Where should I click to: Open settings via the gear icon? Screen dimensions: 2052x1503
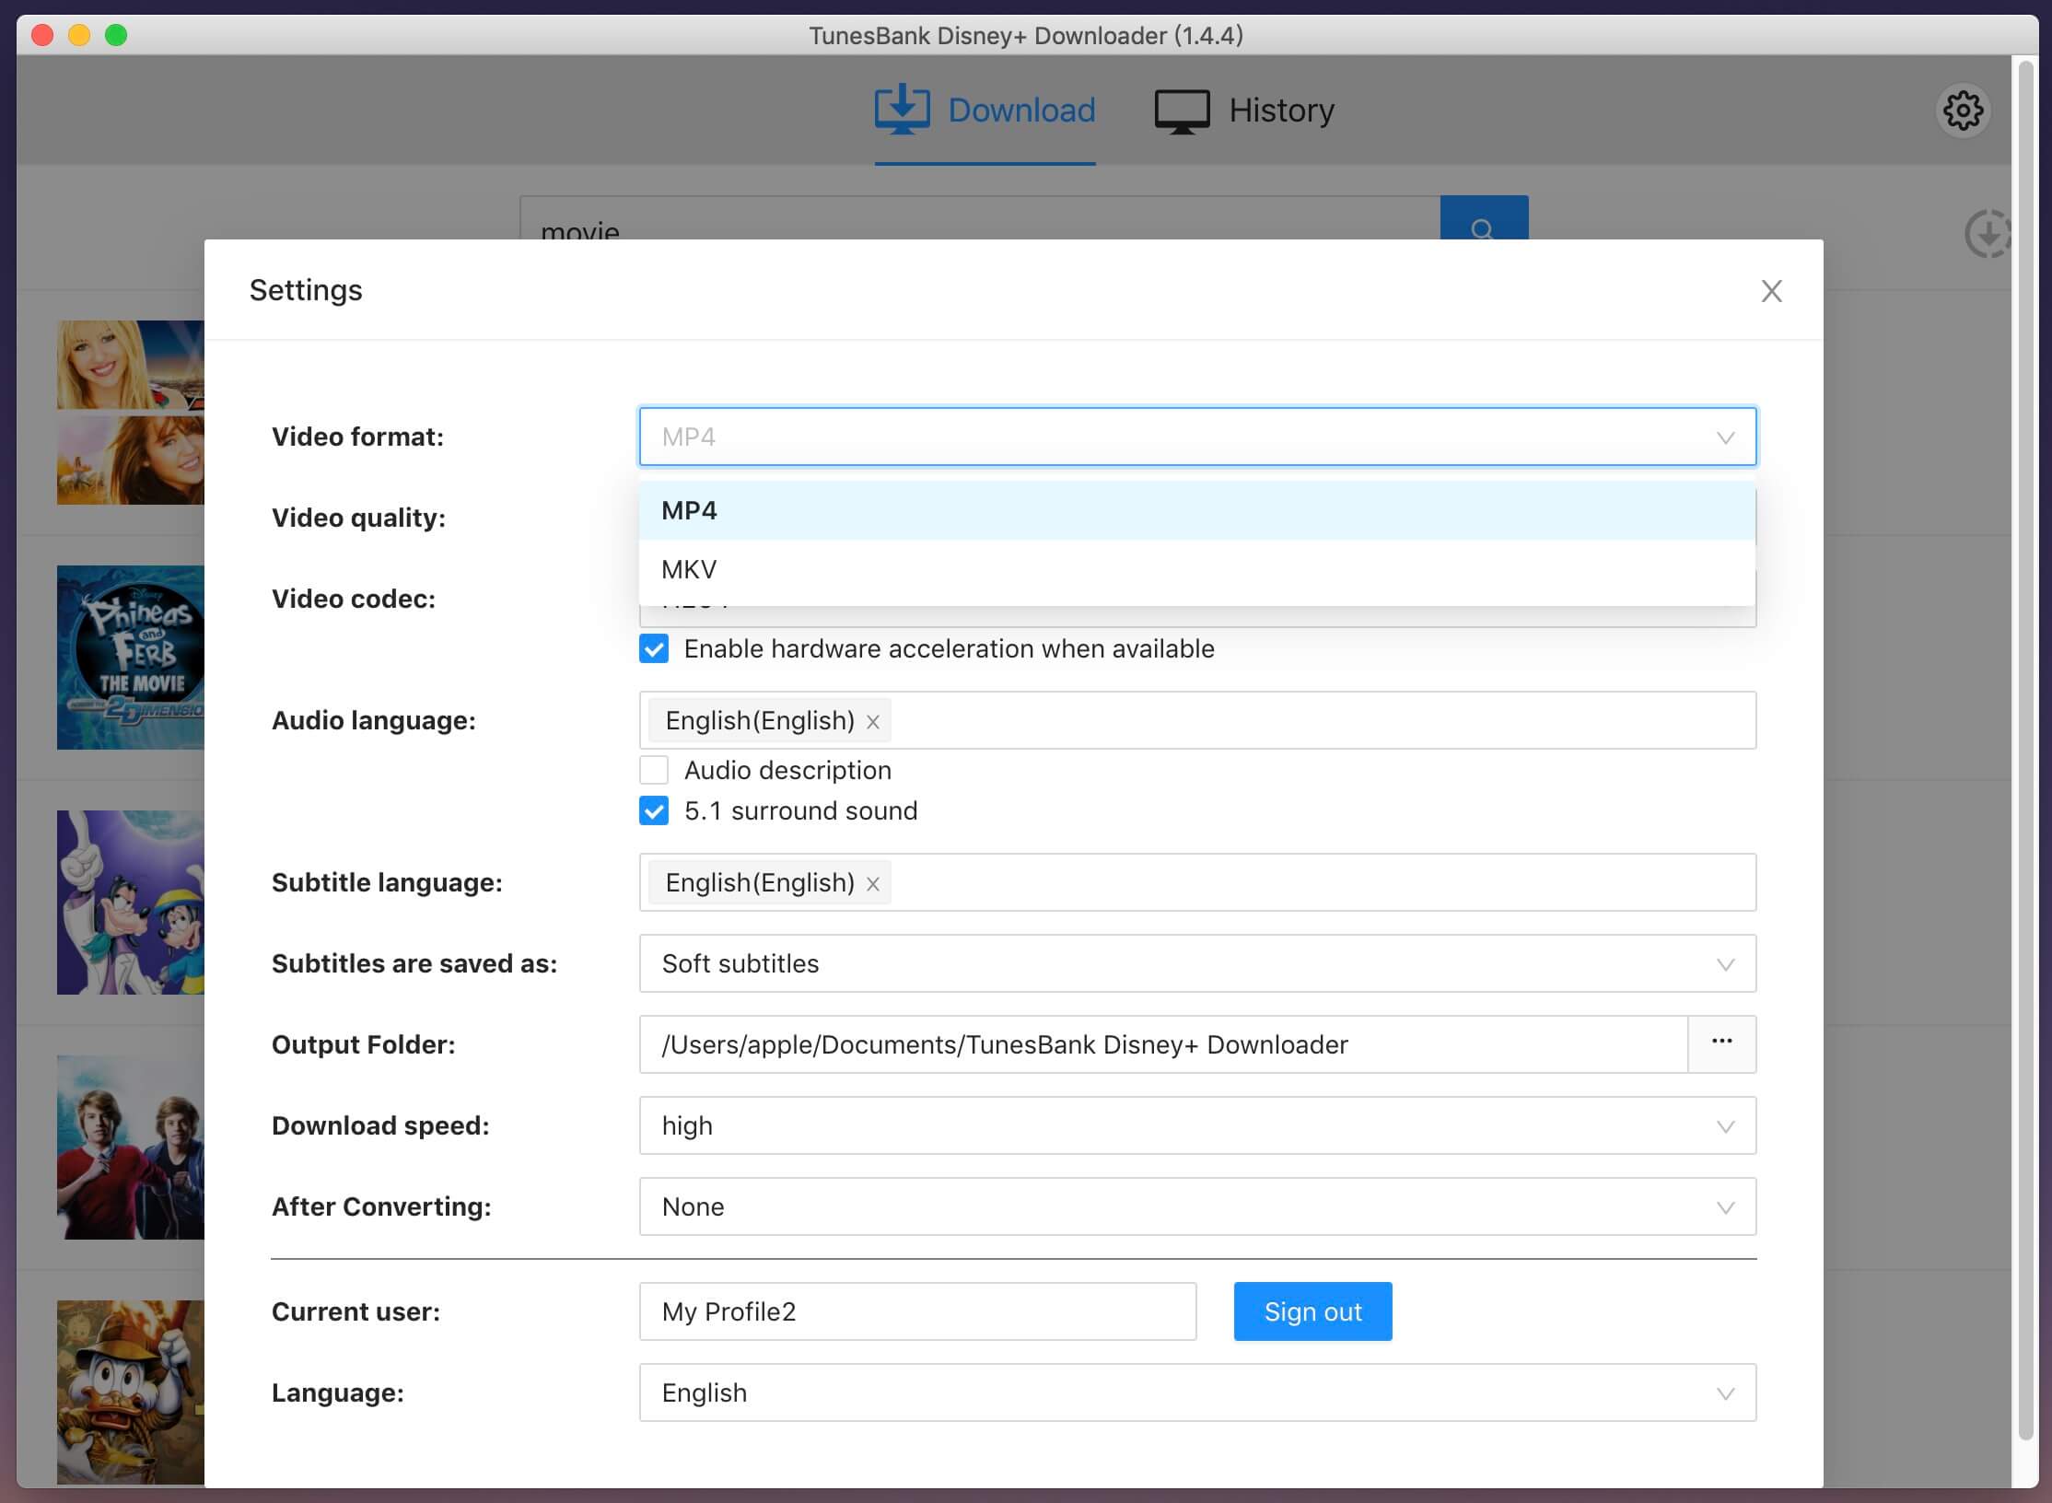coord(1963,111)
